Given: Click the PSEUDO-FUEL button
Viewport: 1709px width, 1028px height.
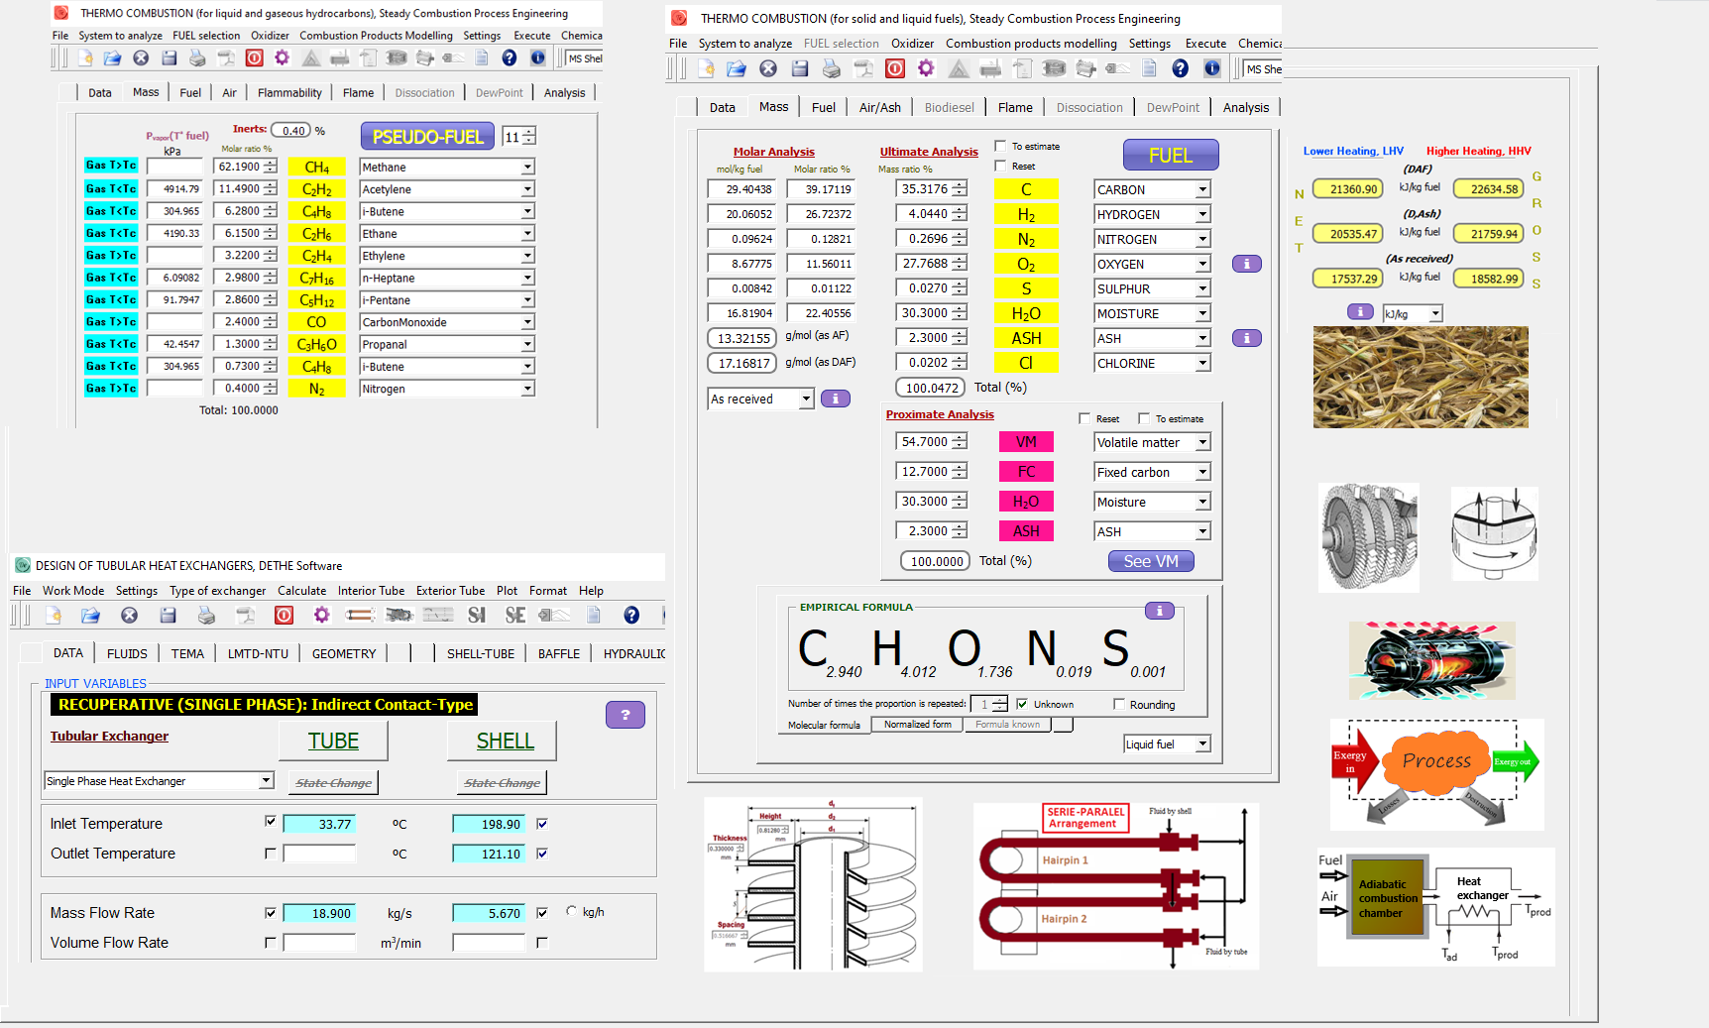Looking at the screenshot, I should pyautogui.click(x=427, y=137).
